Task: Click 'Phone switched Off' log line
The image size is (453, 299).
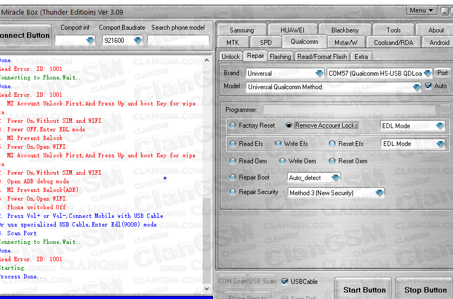Action: point(33,207)
